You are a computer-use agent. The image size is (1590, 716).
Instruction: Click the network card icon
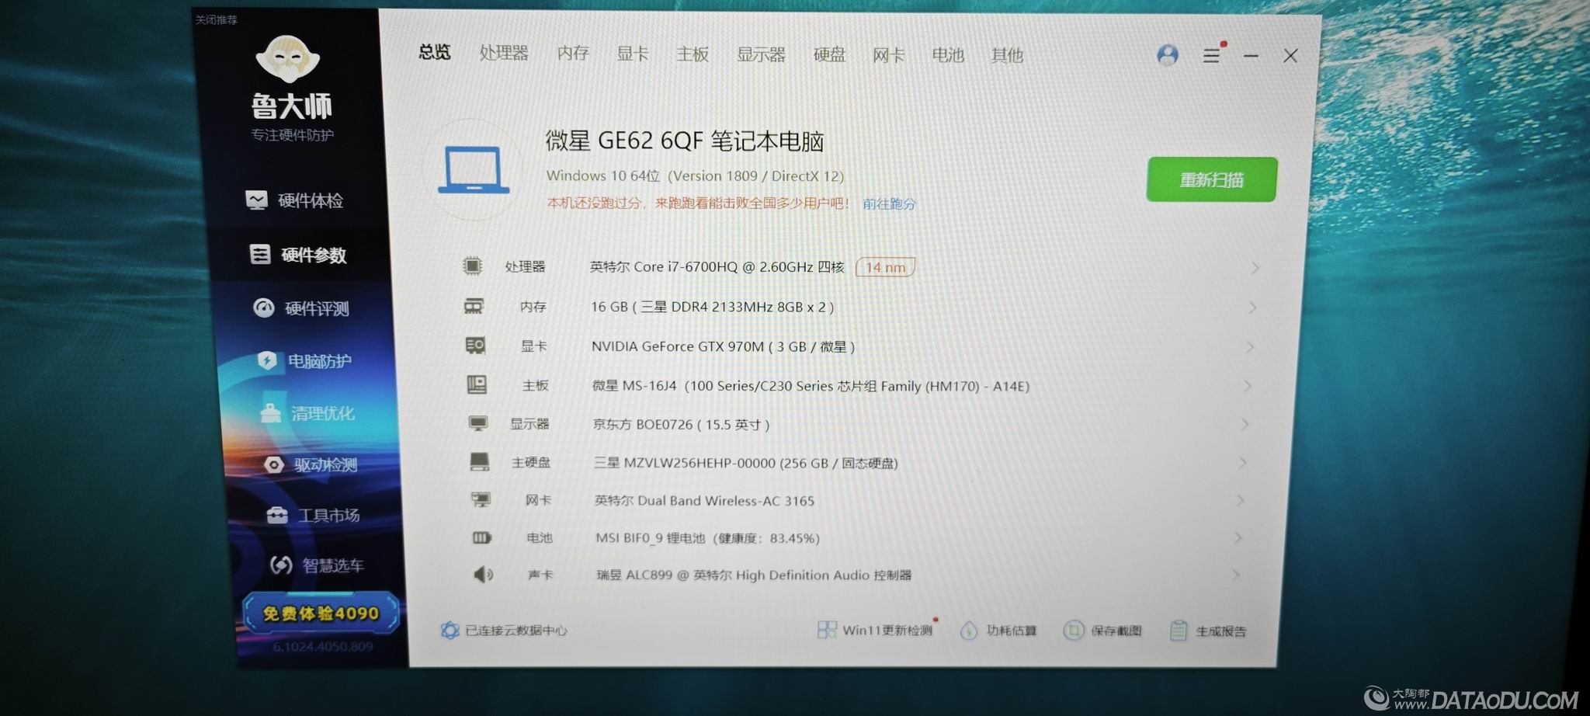tap(481, 499)
